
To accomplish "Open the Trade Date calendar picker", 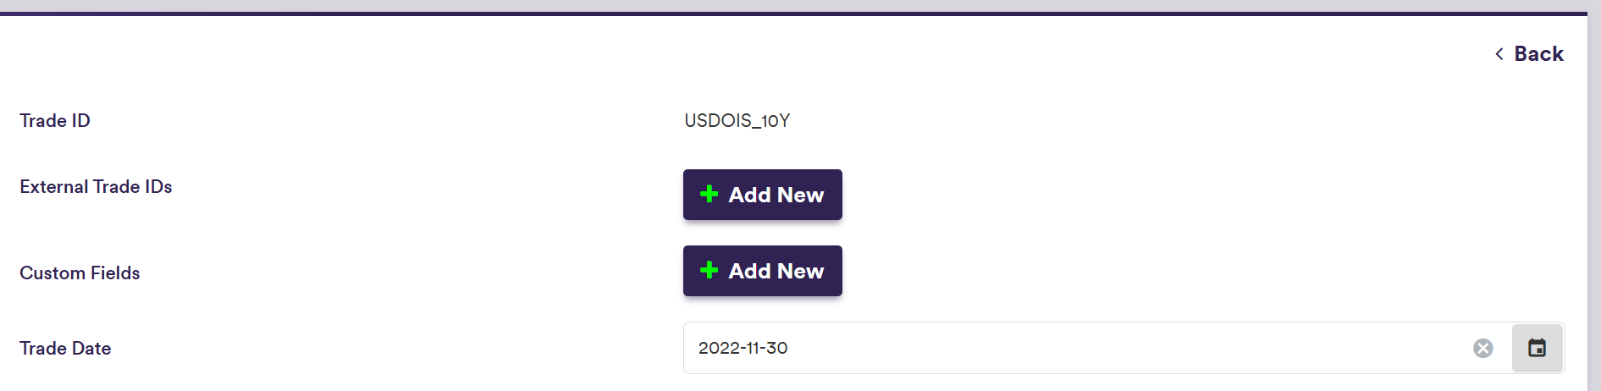I will tap(1537, 348).
